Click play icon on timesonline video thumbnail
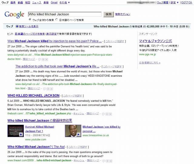 (x=79, y=134)
